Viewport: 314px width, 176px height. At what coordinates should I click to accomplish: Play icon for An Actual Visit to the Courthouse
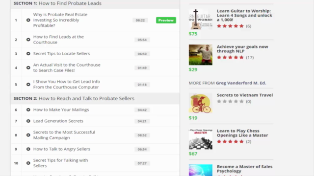click(x=28, y=67)
